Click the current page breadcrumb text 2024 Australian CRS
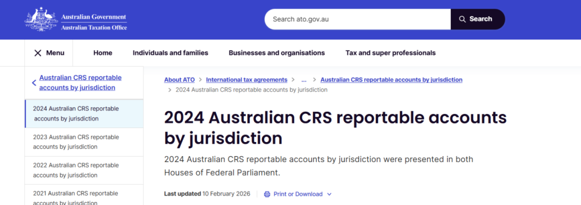 pyautogui.click(x=251, y=90)
